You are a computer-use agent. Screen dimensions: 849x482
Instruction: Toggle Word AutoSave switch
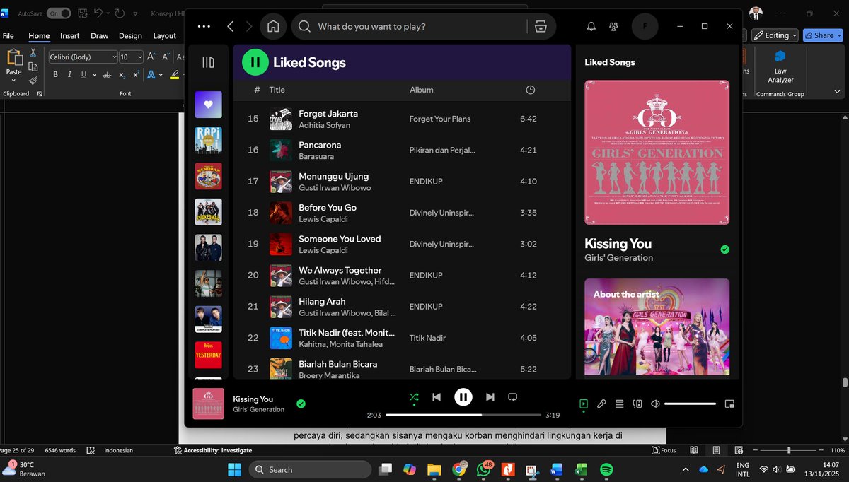coord(58,13)
